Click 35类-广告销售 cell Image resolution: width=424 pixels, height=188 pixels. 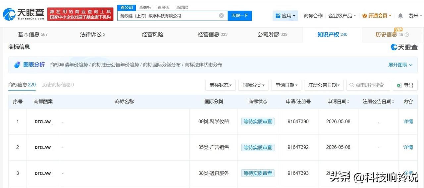(x=214, y=147)
